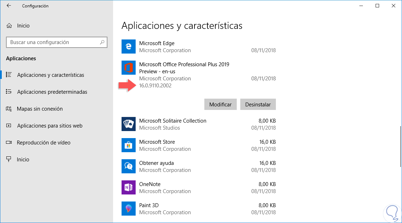402x223 pixels.
Task: Click the back arrow in Configuración
Action: pos(9,6)
